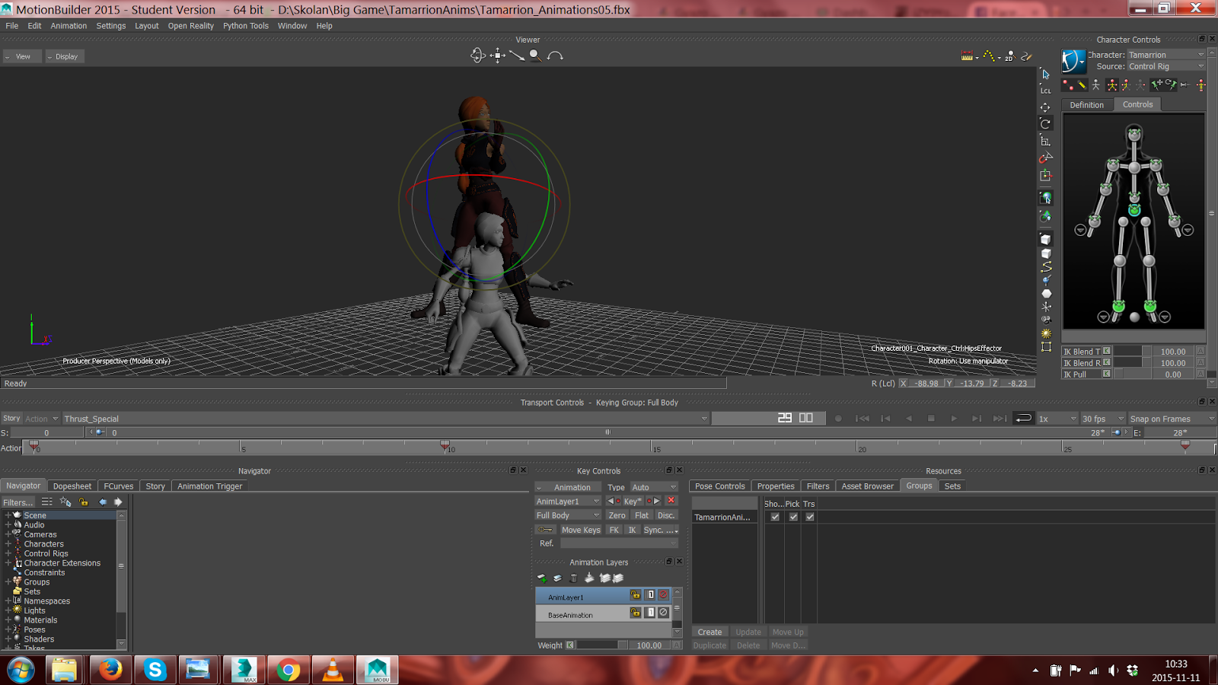The height and width of the screenshot is (685, 1218).
Task: Switch to the Dopesheet tab
Action: click(x=72, y=486)
